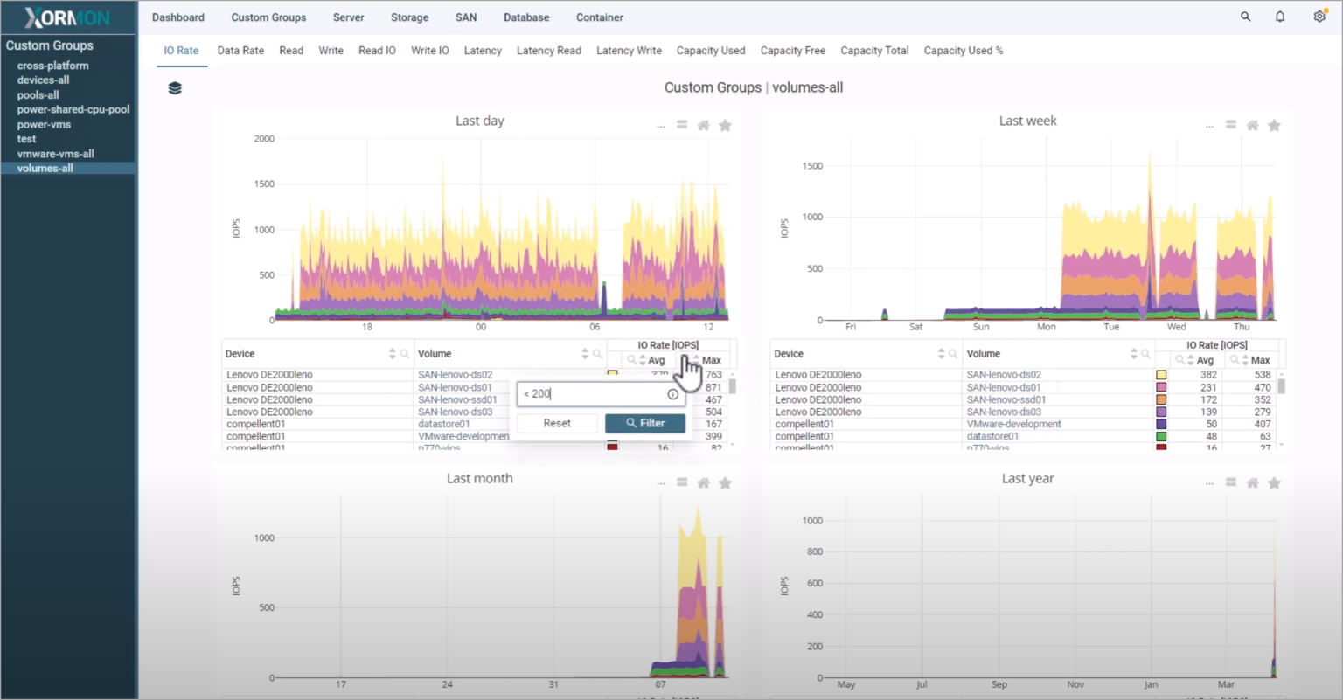Switch to the Latency tab

483,50
